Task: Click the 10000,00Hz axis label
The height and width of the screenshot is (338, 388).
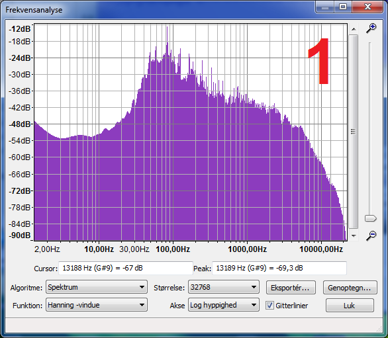Action: click(x=321, y=249)
